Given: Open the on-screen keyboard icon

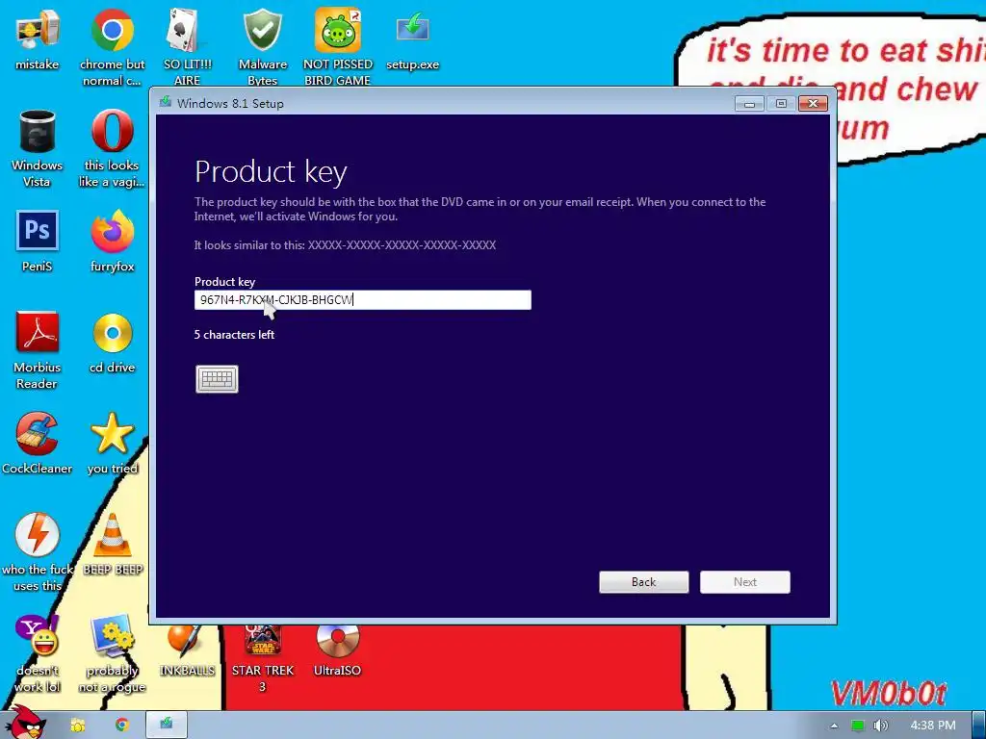Looking at the screenshot, I should pos(217,379).
